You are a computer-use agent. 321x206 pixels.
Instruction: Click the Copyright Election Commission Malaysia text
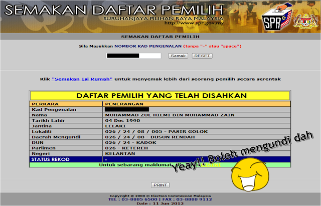coord(160,196)
